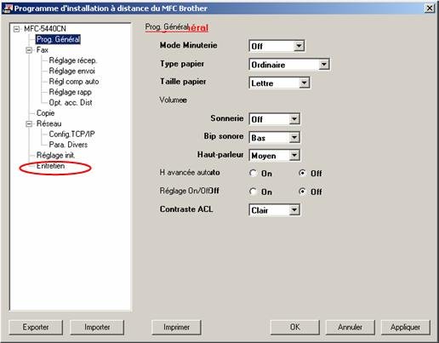Collapse the Réseau tree branch
The image size is (439, 343).
(x=29, y=123)
